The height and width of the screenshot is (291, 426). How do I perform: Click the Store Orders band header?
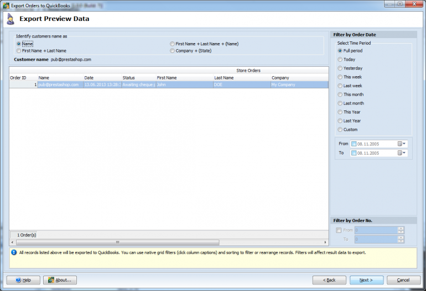[x=169, y=70]
